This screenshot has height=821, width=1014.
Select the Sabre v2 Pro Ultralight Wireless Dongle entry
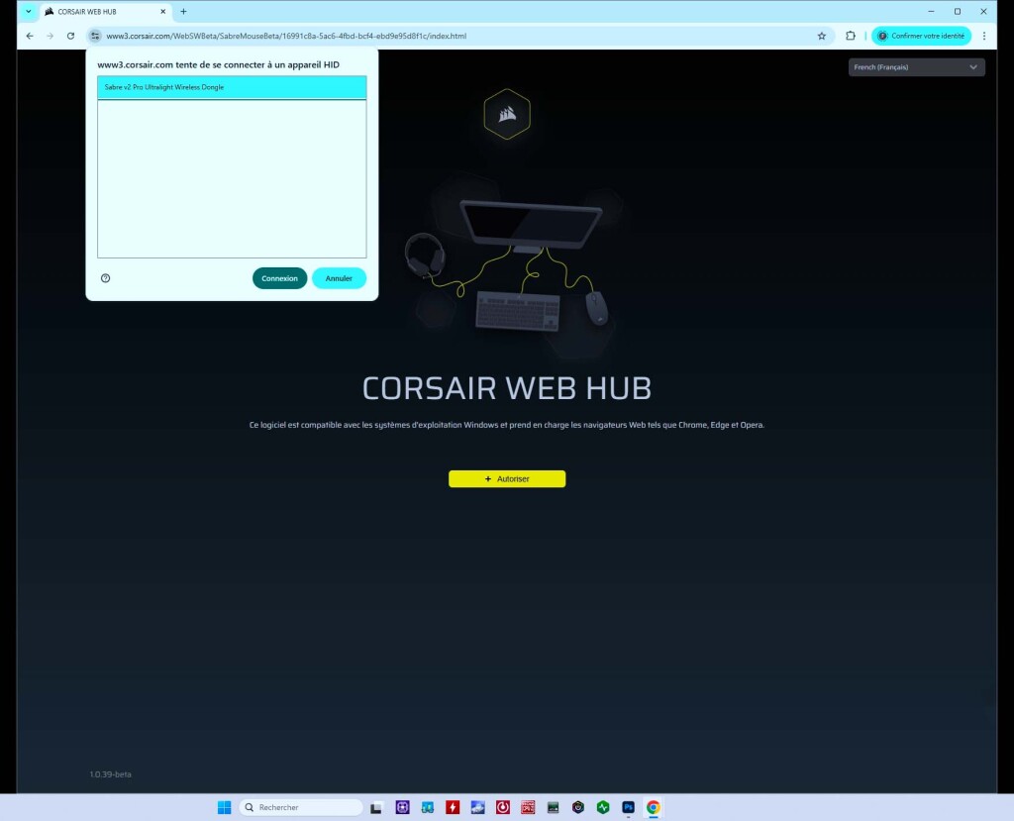(x=232, y=87)
